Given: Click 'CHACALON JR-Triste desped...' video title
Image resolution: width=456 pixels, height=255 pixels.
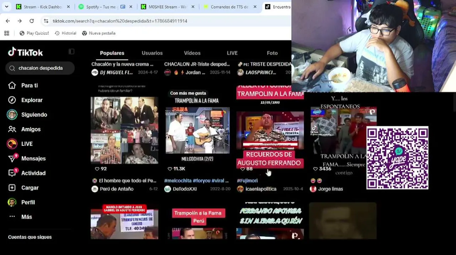Looking at the screenshot, I should tap(197, 64).
